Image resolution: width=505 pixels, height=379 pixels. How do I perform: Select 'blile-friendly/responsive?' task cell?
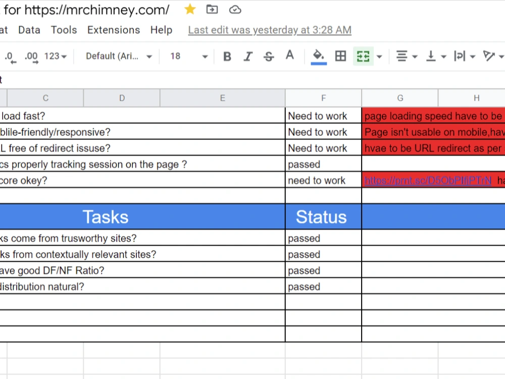[x=142, y=131]
